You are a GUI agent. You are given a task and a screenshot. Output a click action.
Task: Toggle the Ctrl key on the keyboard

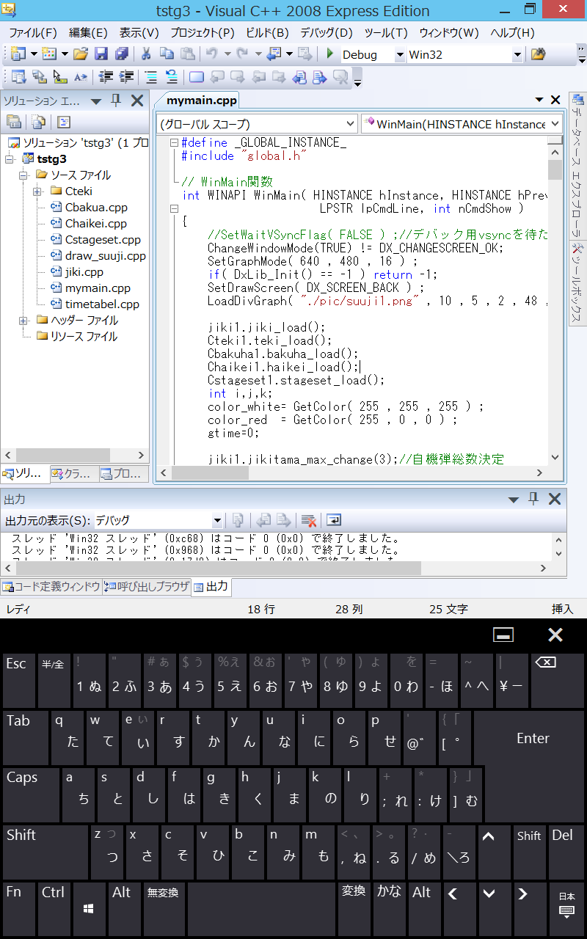(54, 909)
